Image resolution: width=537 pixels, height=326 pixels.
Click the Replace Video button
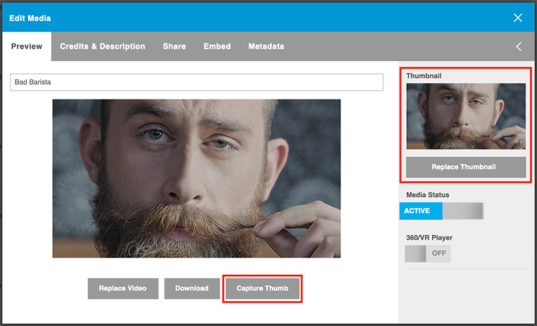tap(123, 288)
